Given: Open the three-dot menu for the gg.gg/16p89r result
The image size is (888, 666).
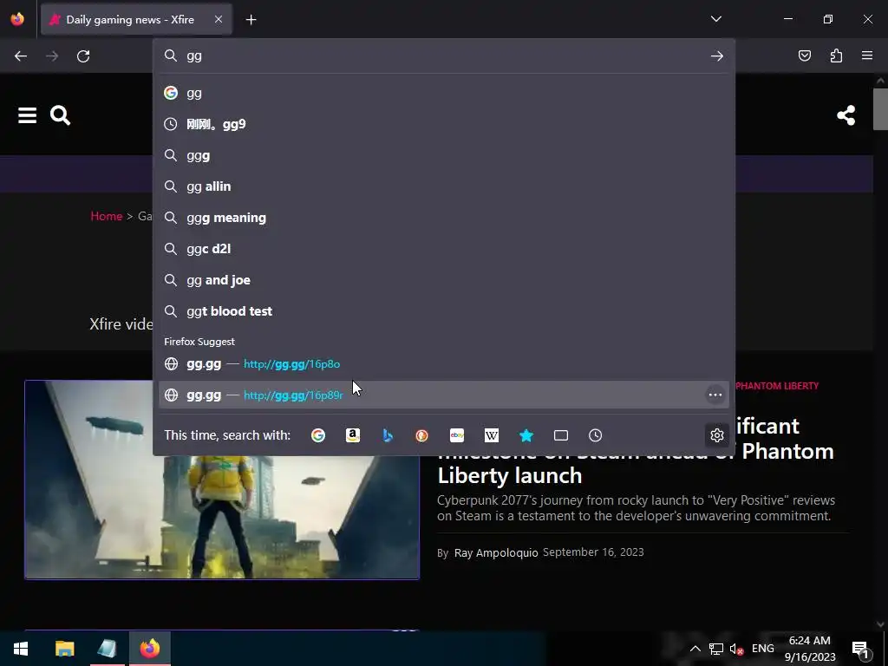Looking at the screenshot, I should point(715,395).
